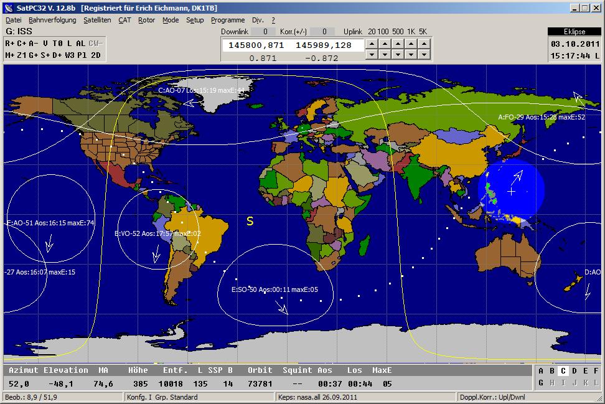
Task: Click the T0 toolbar button
Action: point(57,43)
